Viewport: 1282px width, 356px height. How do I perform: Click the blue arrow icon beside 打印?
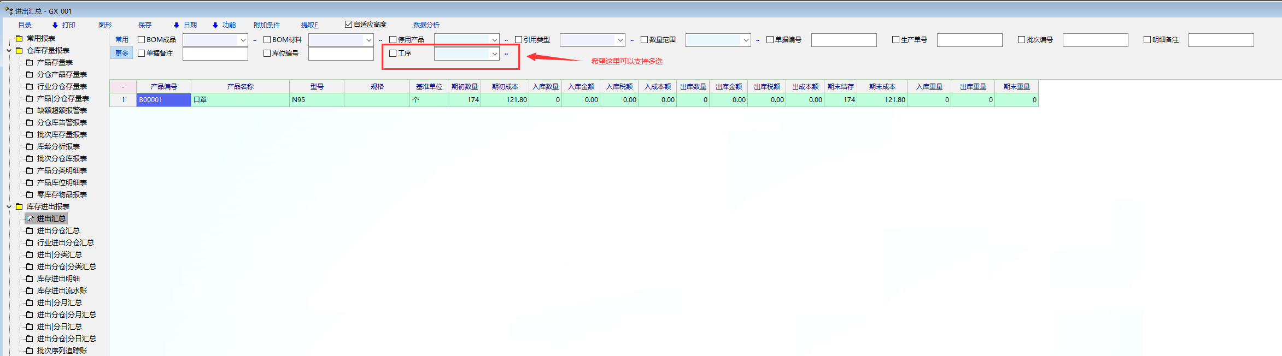pos(55,25)
